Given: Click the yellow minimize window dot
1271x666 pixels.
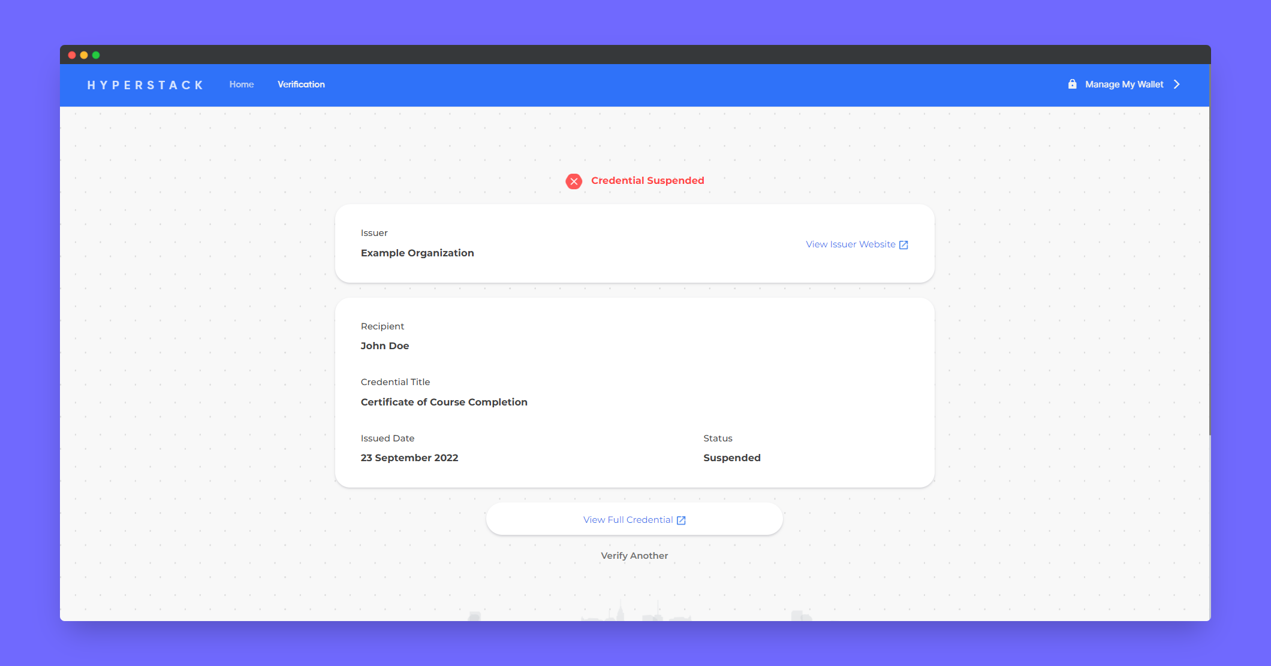Looking at the screenshot, I should [84, 55].
